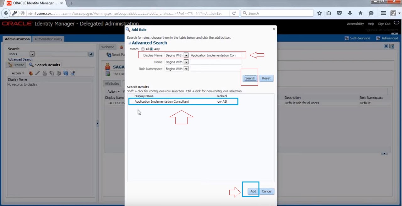The width and height of the screenshot is (402, 206).
Task: Click the refresh icon in left toolbar
Action: click(66, 73)
